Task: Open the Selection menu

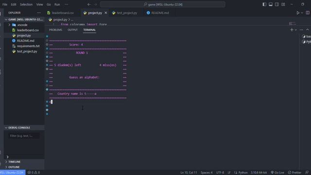Action: pyautogui.click(x=26, y=4)
